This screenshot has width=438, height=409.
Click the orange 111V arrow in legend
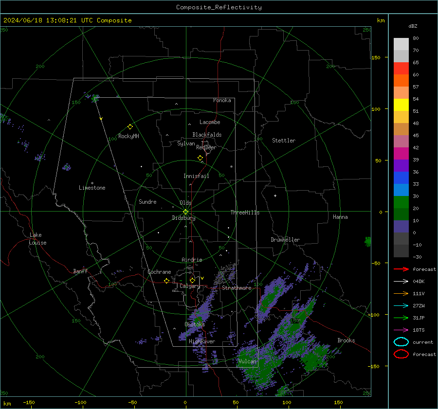click(x=401, y=293)
